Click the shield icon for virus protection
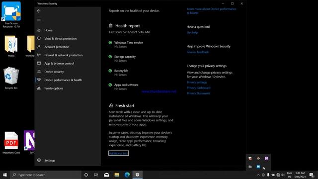Viewport: 318px width, 179px height. tap(39, 38)
